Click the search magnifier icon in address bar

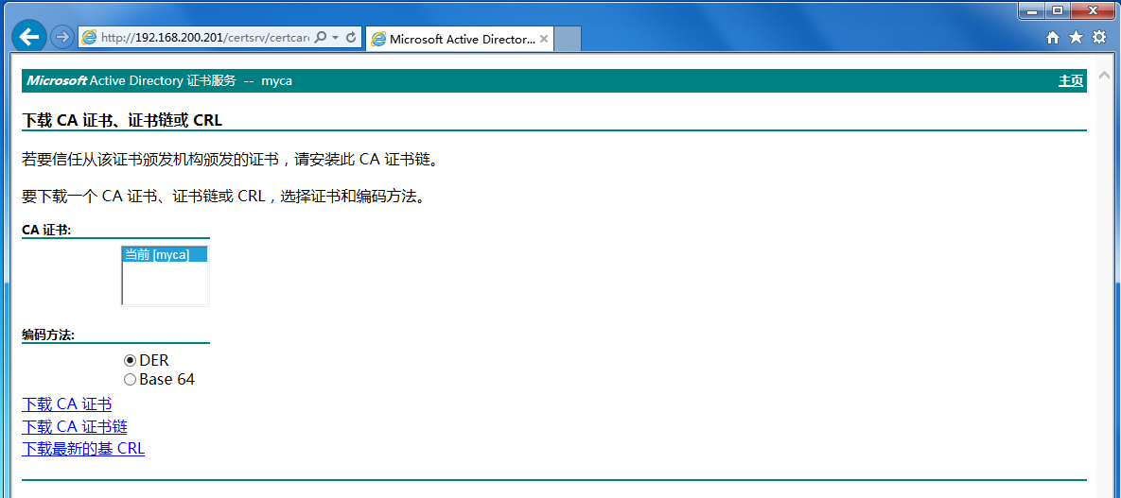click(x=320, y=38)
